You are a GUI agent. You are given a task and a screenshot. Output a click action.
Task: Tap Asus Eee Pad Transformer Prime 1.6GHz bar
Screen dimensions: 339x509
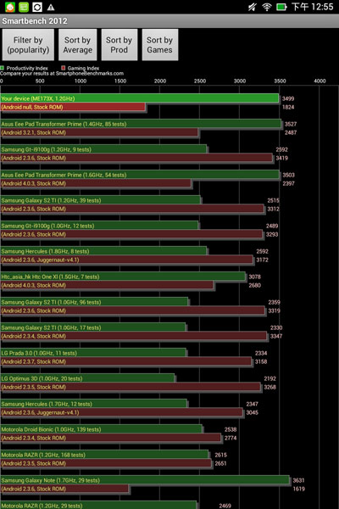(x=140, y=175)
